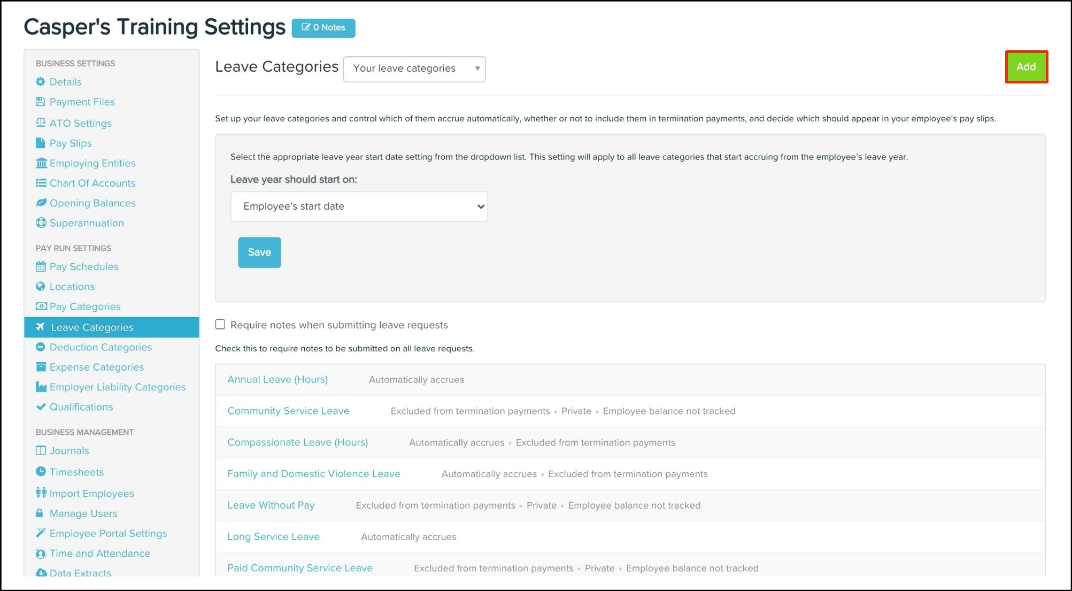This screenshot has width=1072, height=591.
Task: Enable require notes for leave requests checkbox
Action: tap(220, 325)
